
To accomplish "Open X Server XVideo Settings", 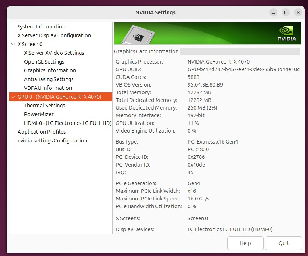I will (54, 53).
